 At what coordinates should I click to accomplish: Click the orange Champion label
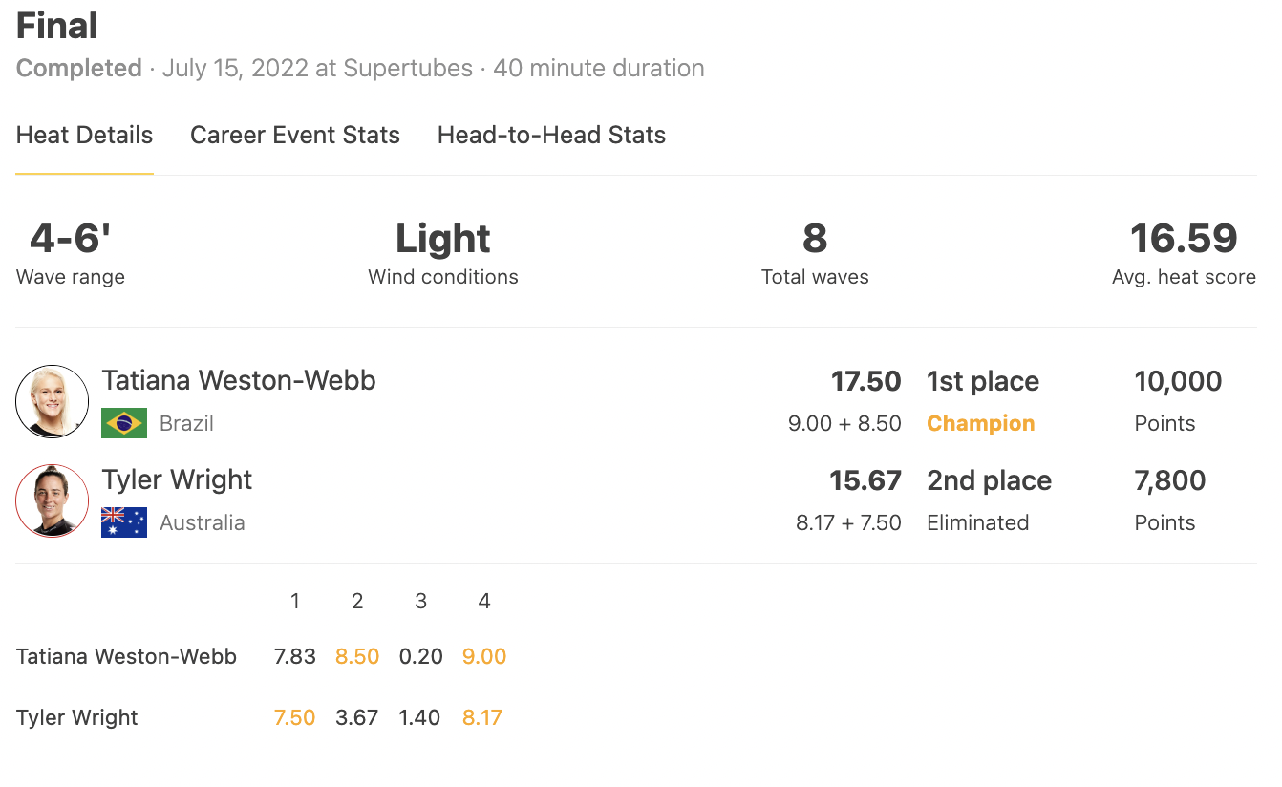pos(981,423)
